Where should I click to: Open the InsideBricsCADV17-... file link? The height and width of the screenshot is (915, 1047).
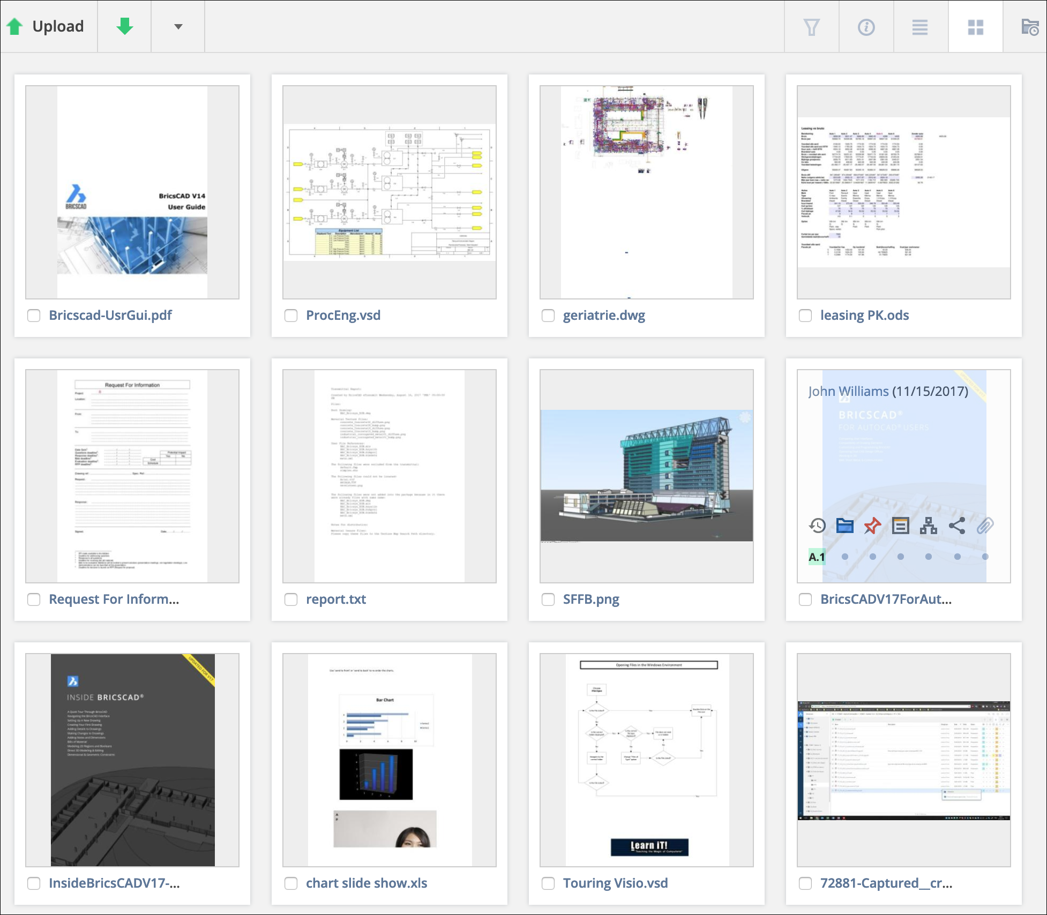click(114, 883)
